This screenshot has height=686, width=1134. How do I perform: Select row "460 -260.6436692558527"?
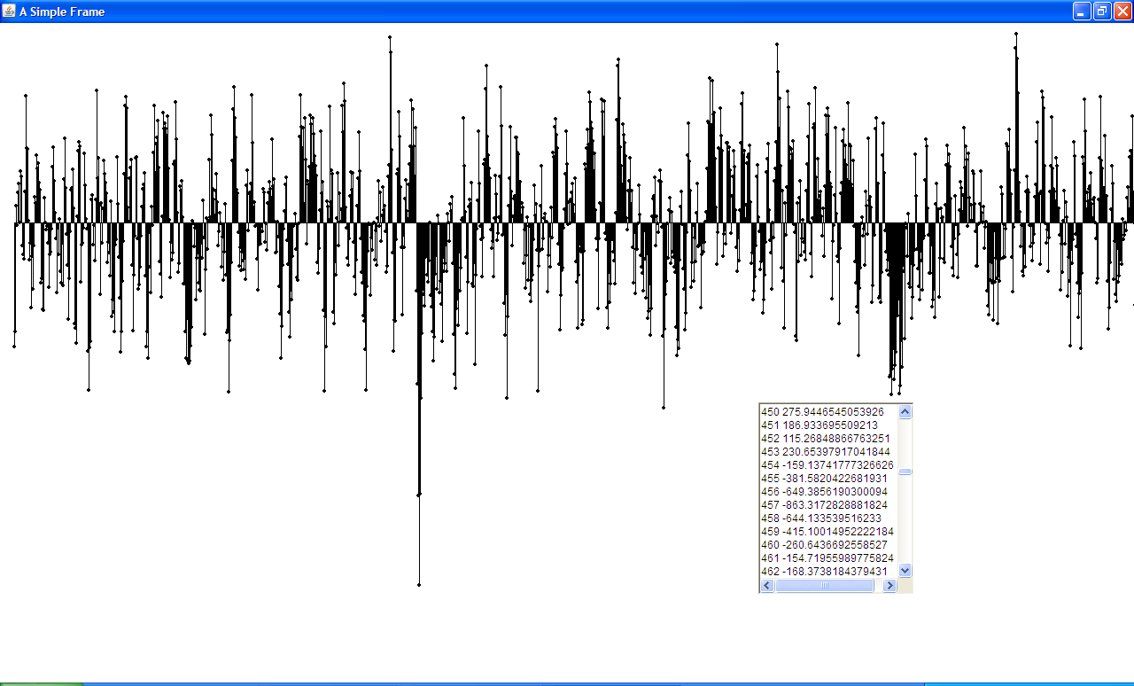(x=829, y=545)
